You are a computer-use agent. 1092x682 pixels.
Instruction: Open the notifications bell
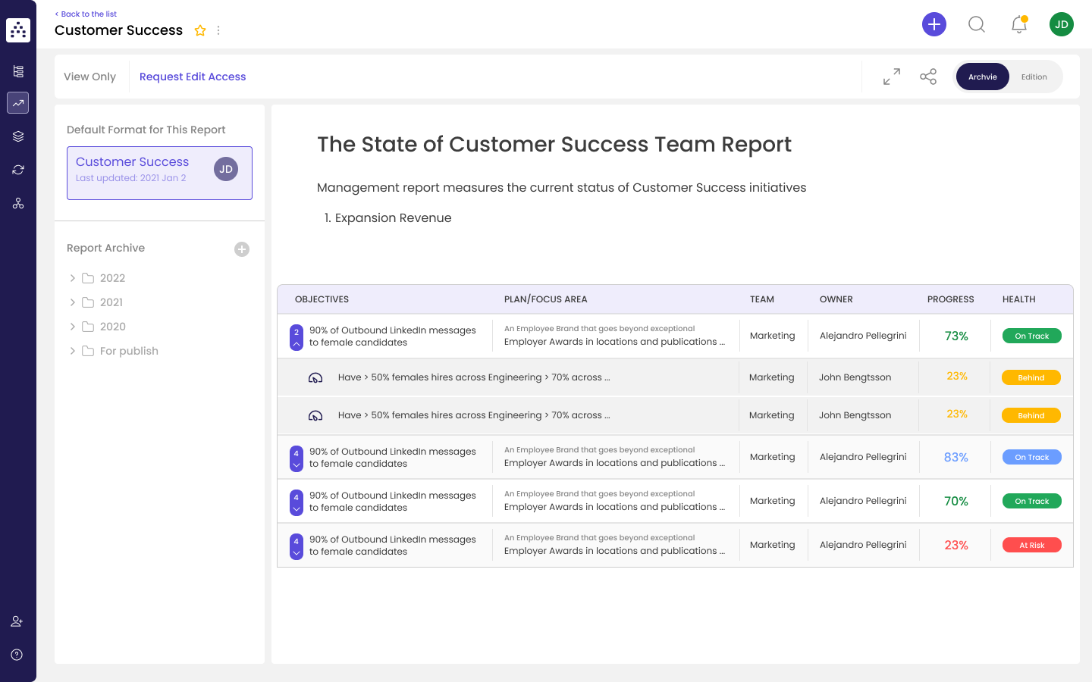tap(1018, 24)
